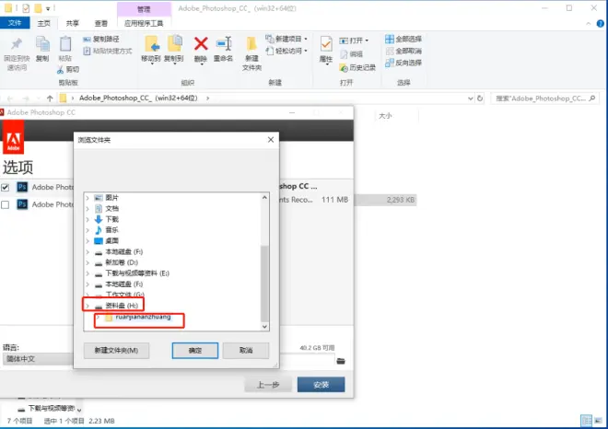
Task: Click the Explorer search box field
Action: (544, 99)
